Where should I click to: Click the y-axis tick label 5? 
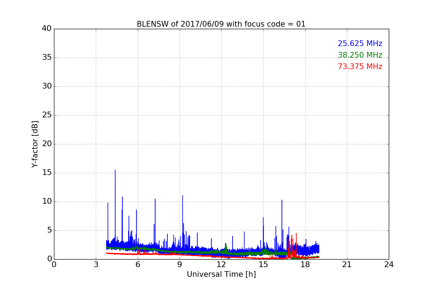click(49, 230)
